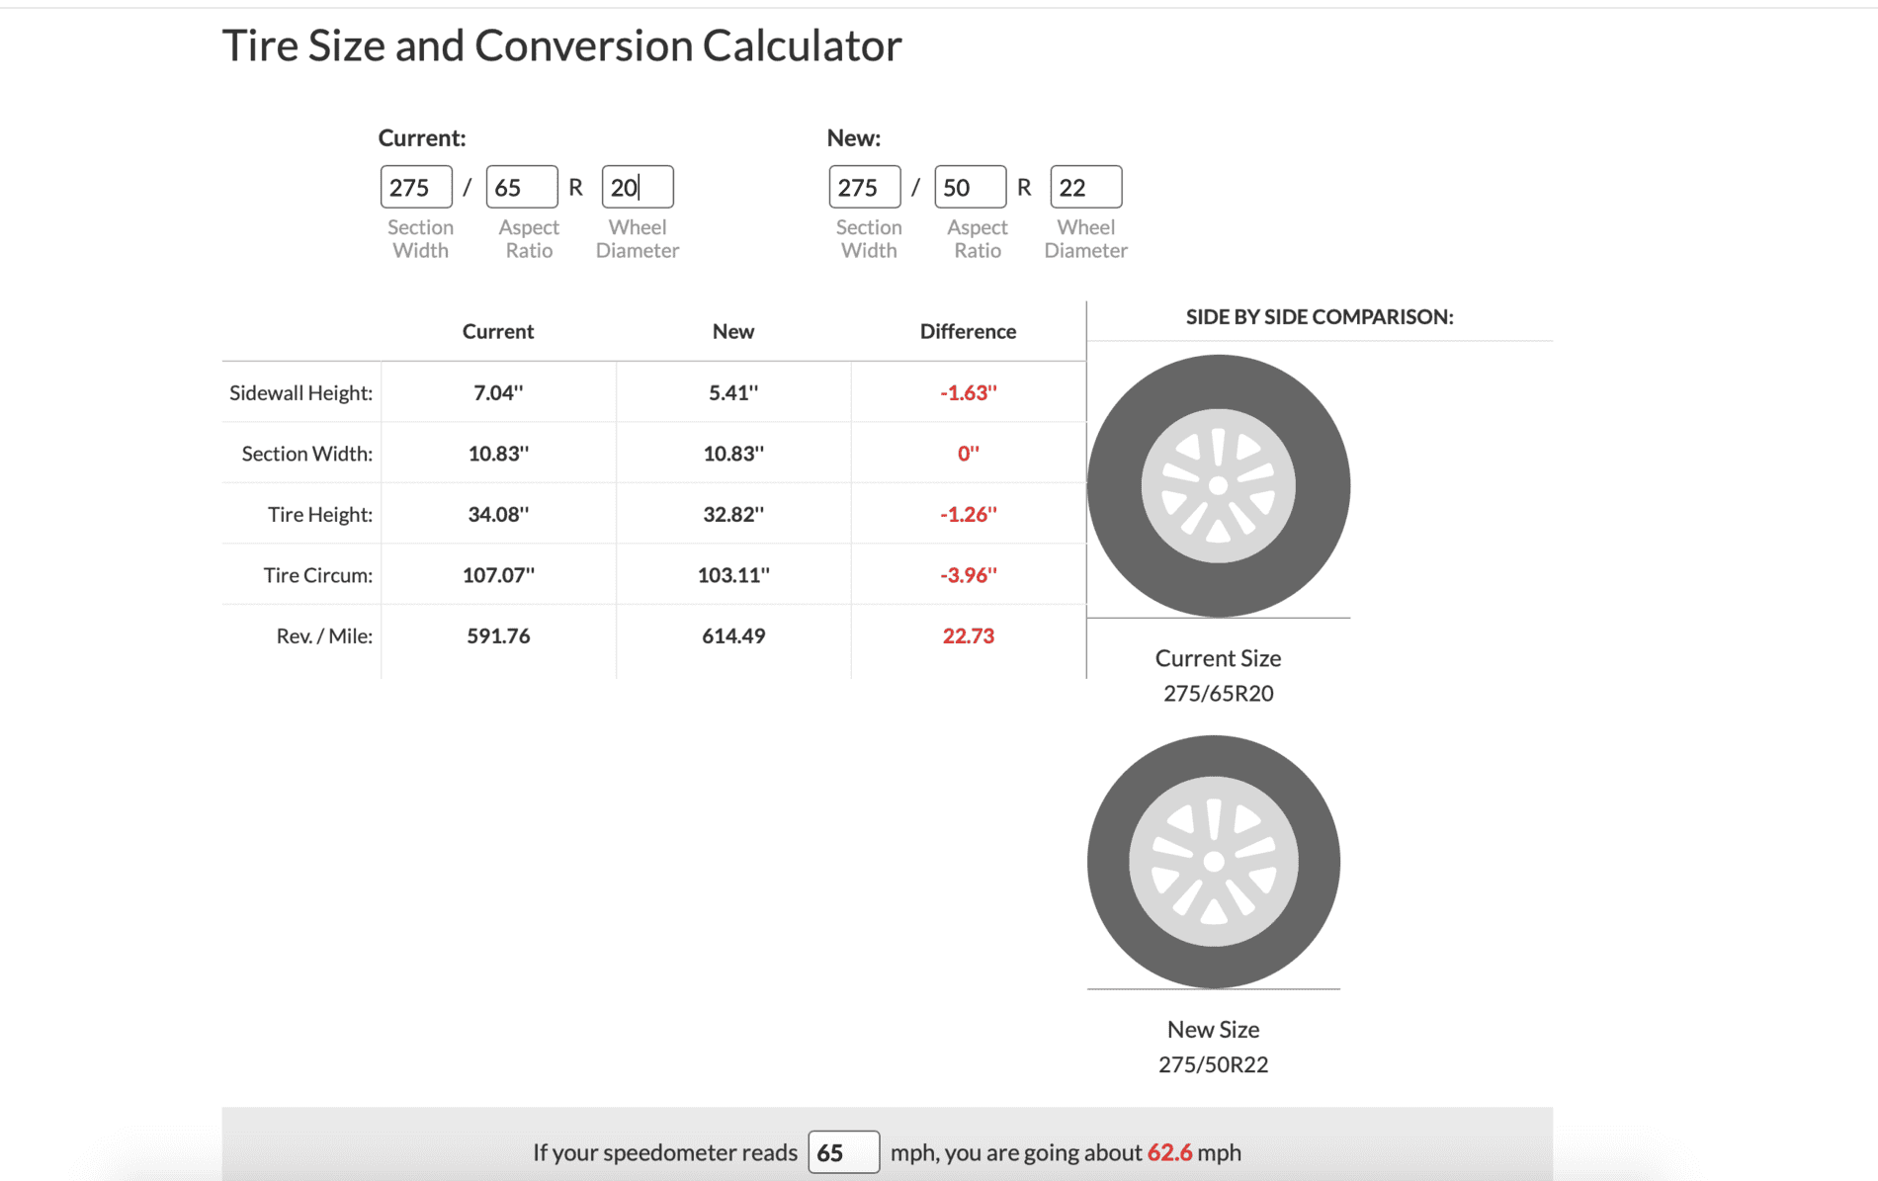Screen dimensions: 1878x1181
Task: Click the section width difference value 0''
Action: coord(969,454)
